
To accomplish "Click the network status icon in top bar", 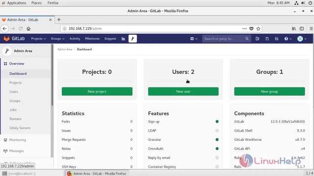I will 296,3.
